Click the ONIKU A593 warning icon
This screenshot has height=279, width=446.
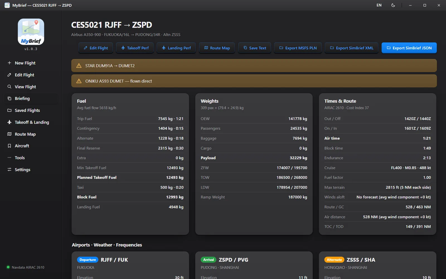pyautogui.click(x=79, y=81)
